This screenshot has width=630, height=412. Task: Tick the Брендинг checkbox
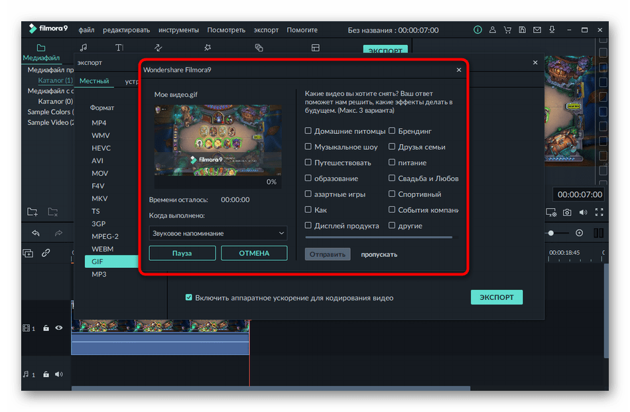392,131
